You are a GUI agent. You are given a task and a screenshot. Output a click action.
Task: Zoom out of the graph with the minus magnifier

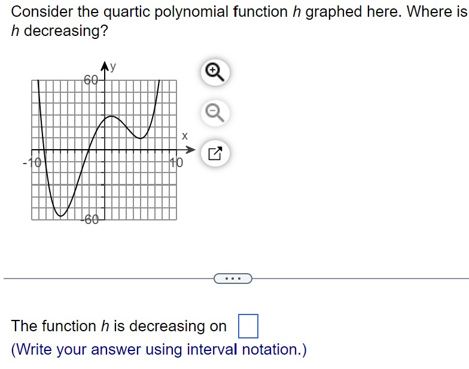(x=215, y=113)
